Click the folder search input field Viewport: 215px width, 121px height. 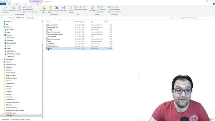195,18
